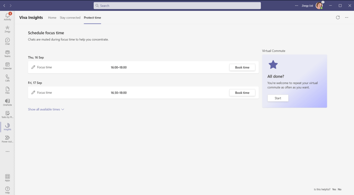Open the Calendar app icon
The height and width of the screenshot is (195, 354).
(7, 66)
